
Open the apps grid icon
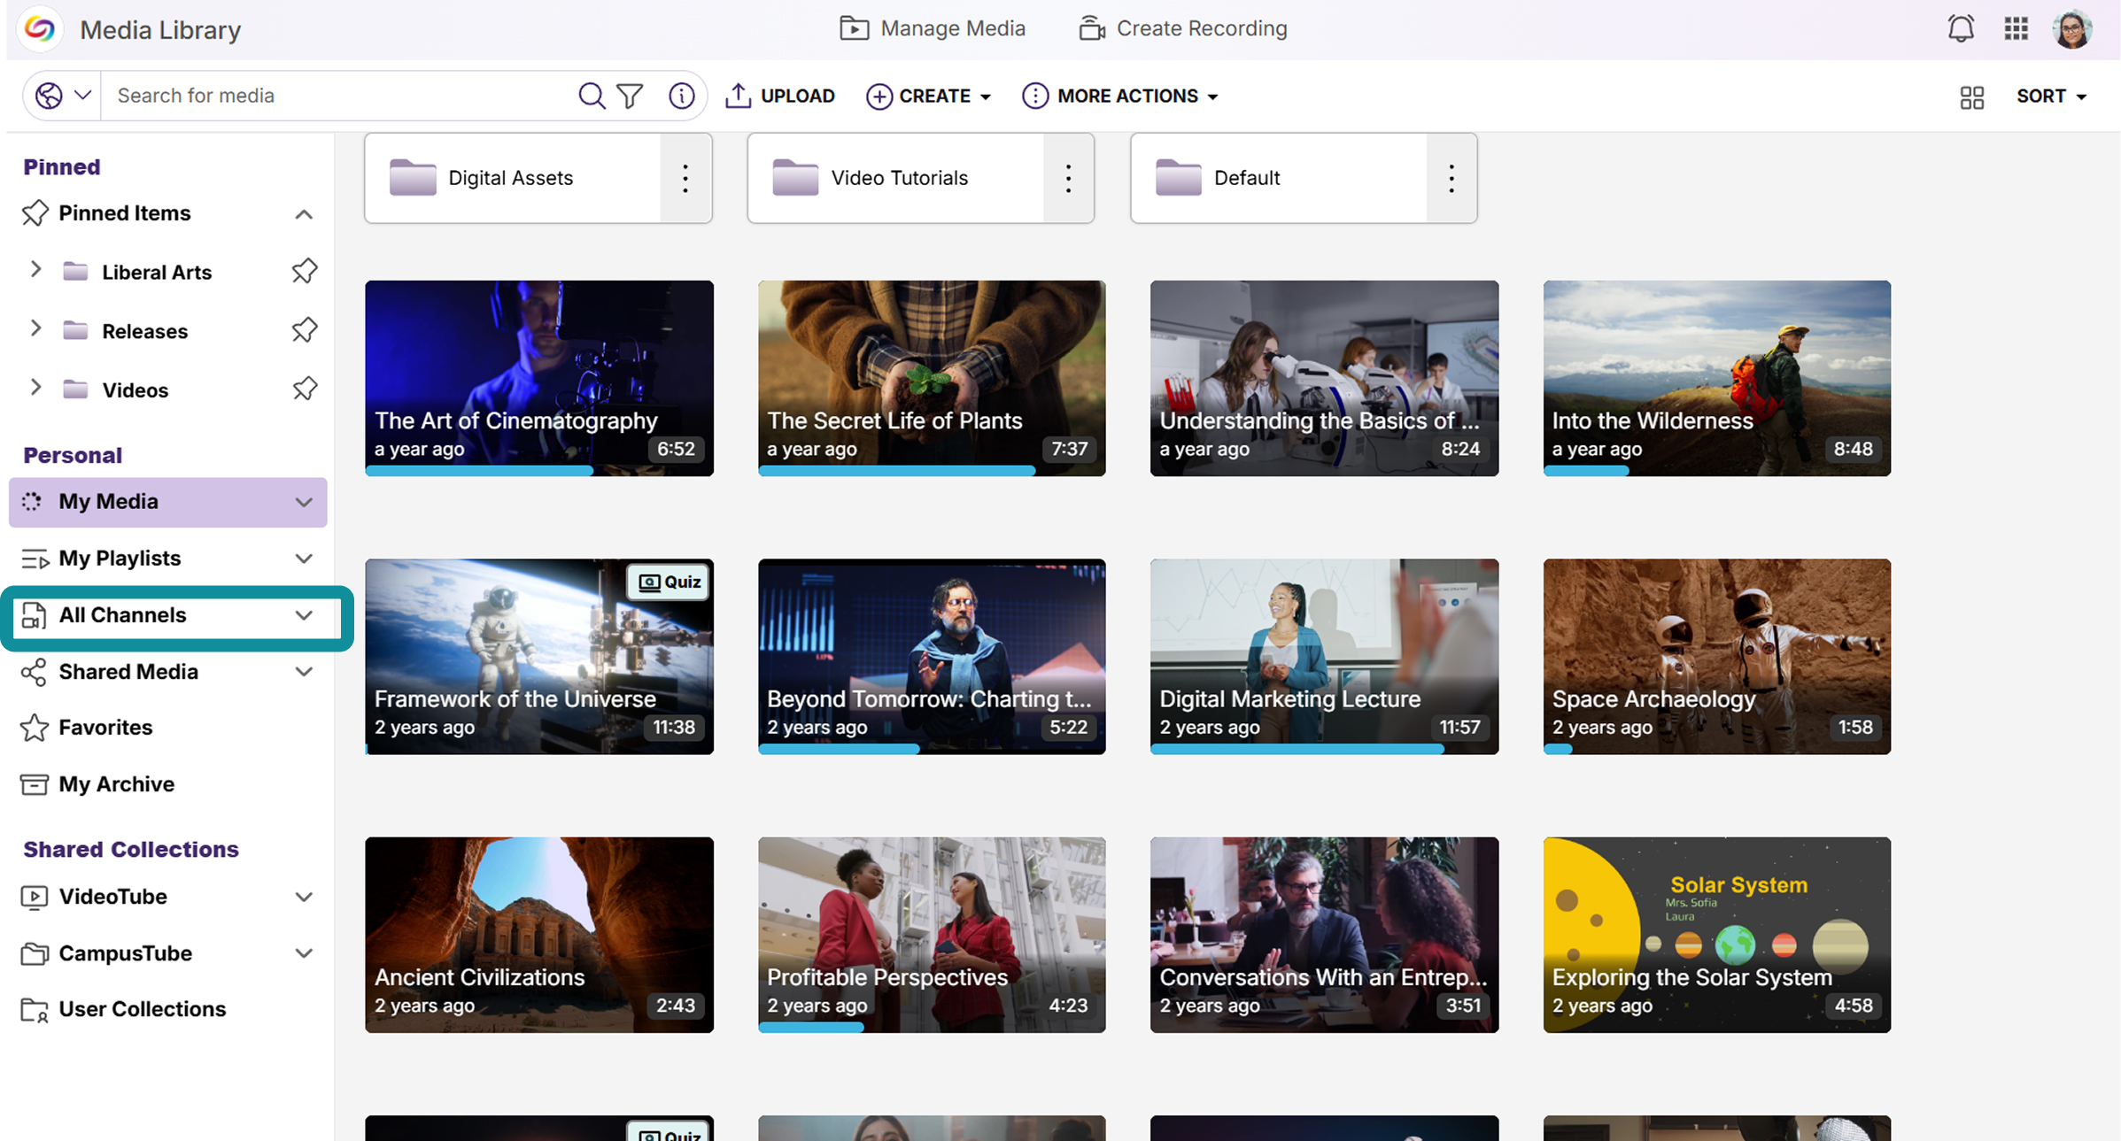tap(2016, 29)
